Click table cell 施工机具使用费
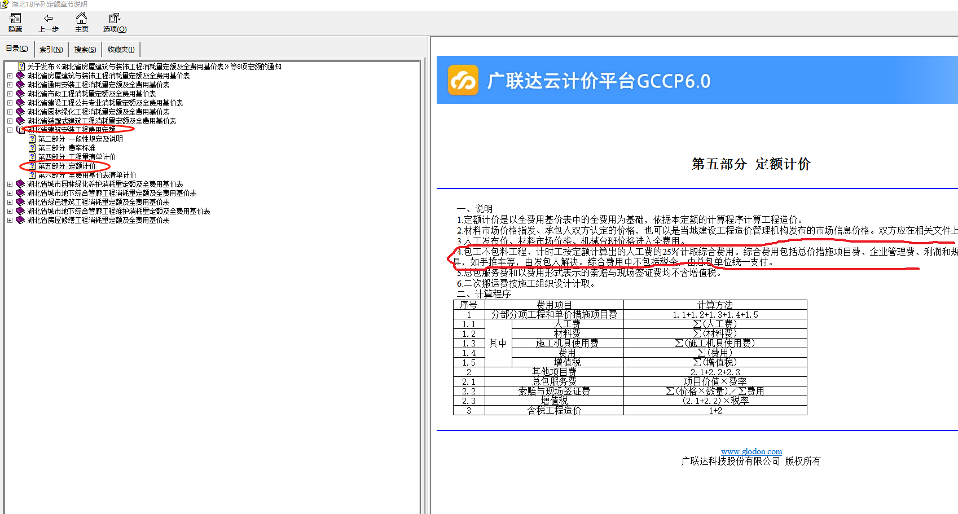958x514 pixels. pos(567,343)
